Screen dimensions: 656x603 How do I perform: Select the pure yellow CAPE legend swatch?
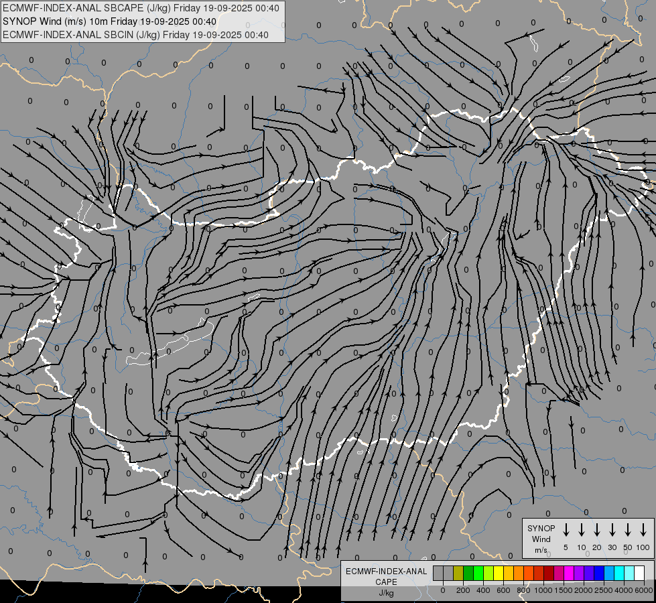point(499,573)
